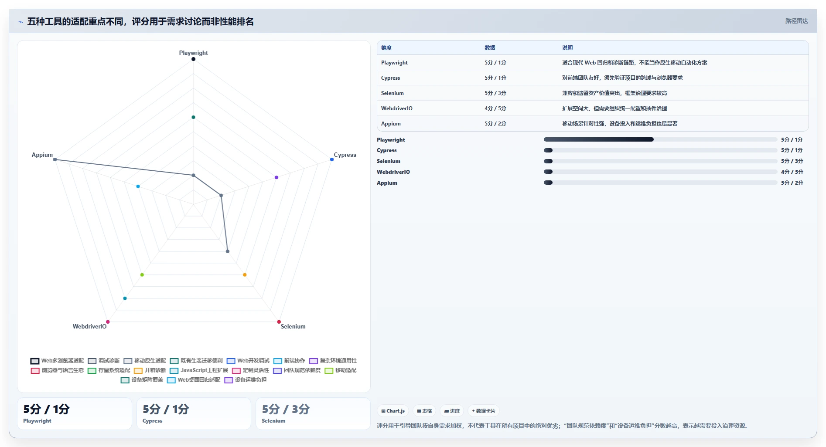Click the Cypress axis label on radar chart
Screen dimensions: 826x447
tap(345, 155)
